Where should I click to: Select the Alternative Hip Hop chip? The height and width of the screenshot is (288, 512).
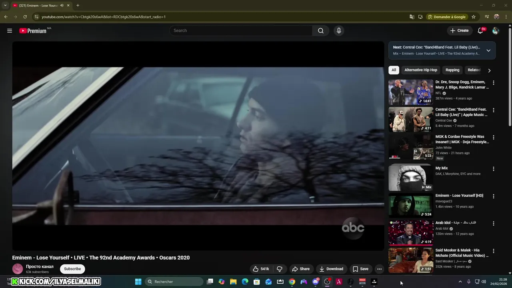421,70
